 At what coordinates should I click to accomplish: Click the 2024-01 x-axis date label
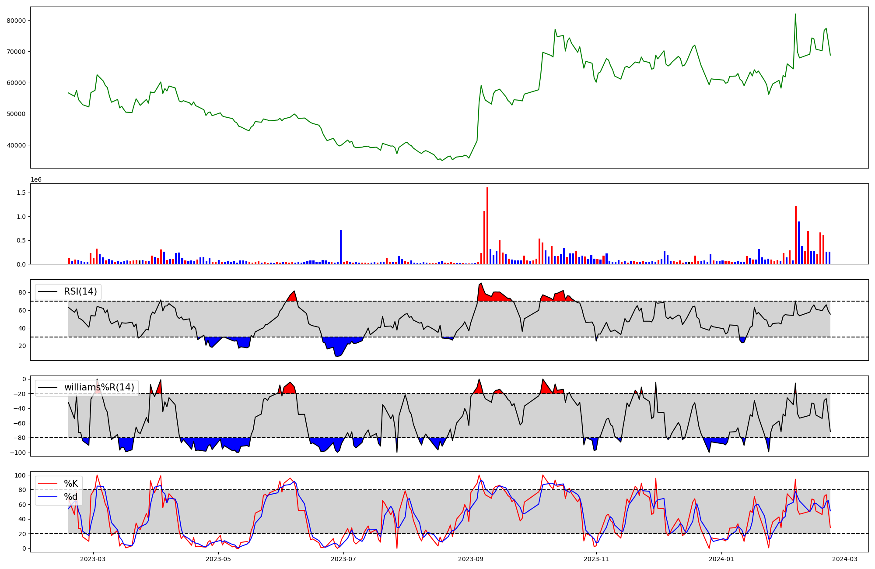click(x=721, y=559)
